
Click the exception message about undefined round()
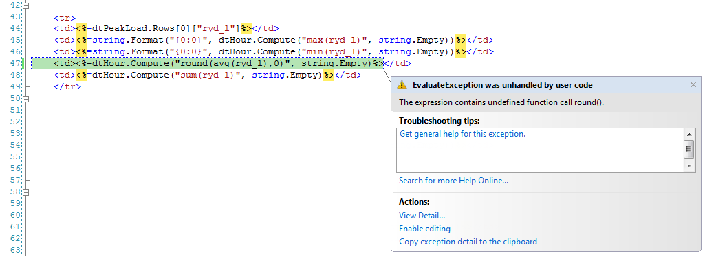[x=501, y=102]
